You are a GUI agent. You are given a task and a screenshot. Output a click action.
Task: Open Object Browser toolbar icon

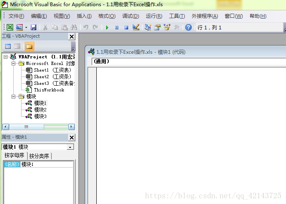coord(167,27)
